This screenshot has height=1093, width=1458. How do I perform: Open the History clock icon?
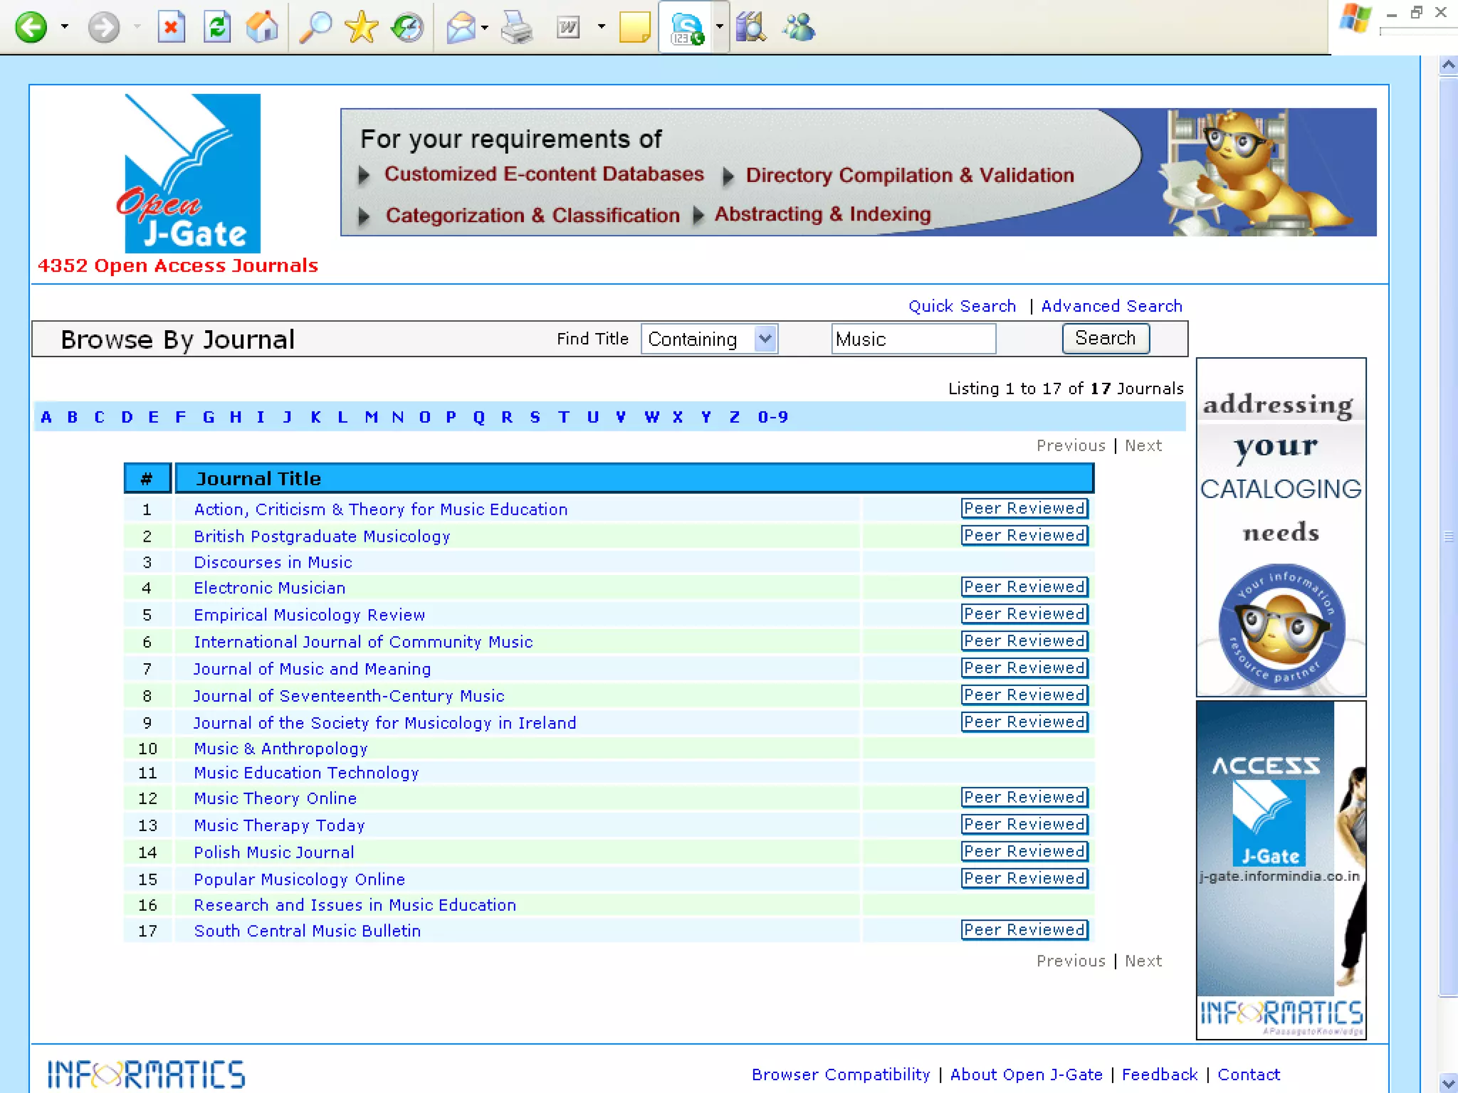(x=407, y=28)
